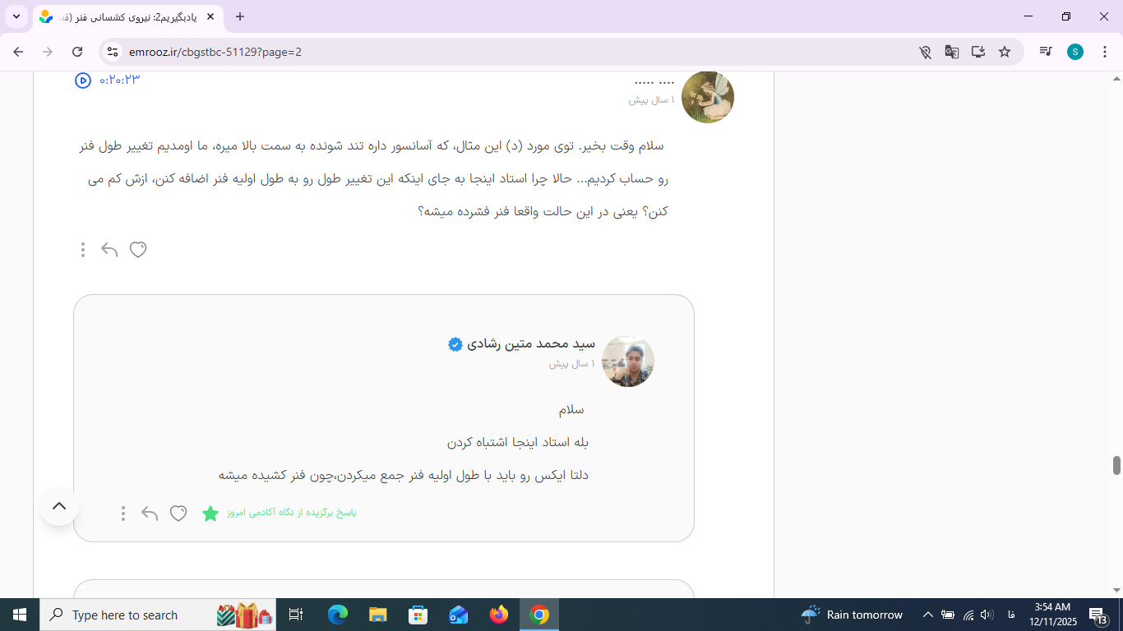This screenshot has width=1123, height=631.
Task: Expand the tab search dropdown arrow
Action: coord(16,16)
